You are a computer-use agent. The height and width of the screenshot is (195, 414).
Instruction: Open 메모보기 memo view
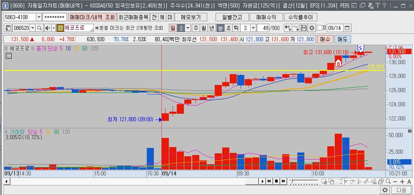(191, 17)
